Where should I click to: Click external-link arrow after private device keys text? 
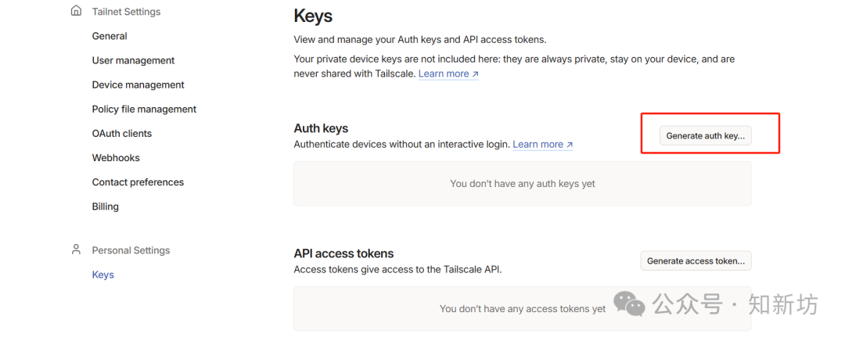475,74
